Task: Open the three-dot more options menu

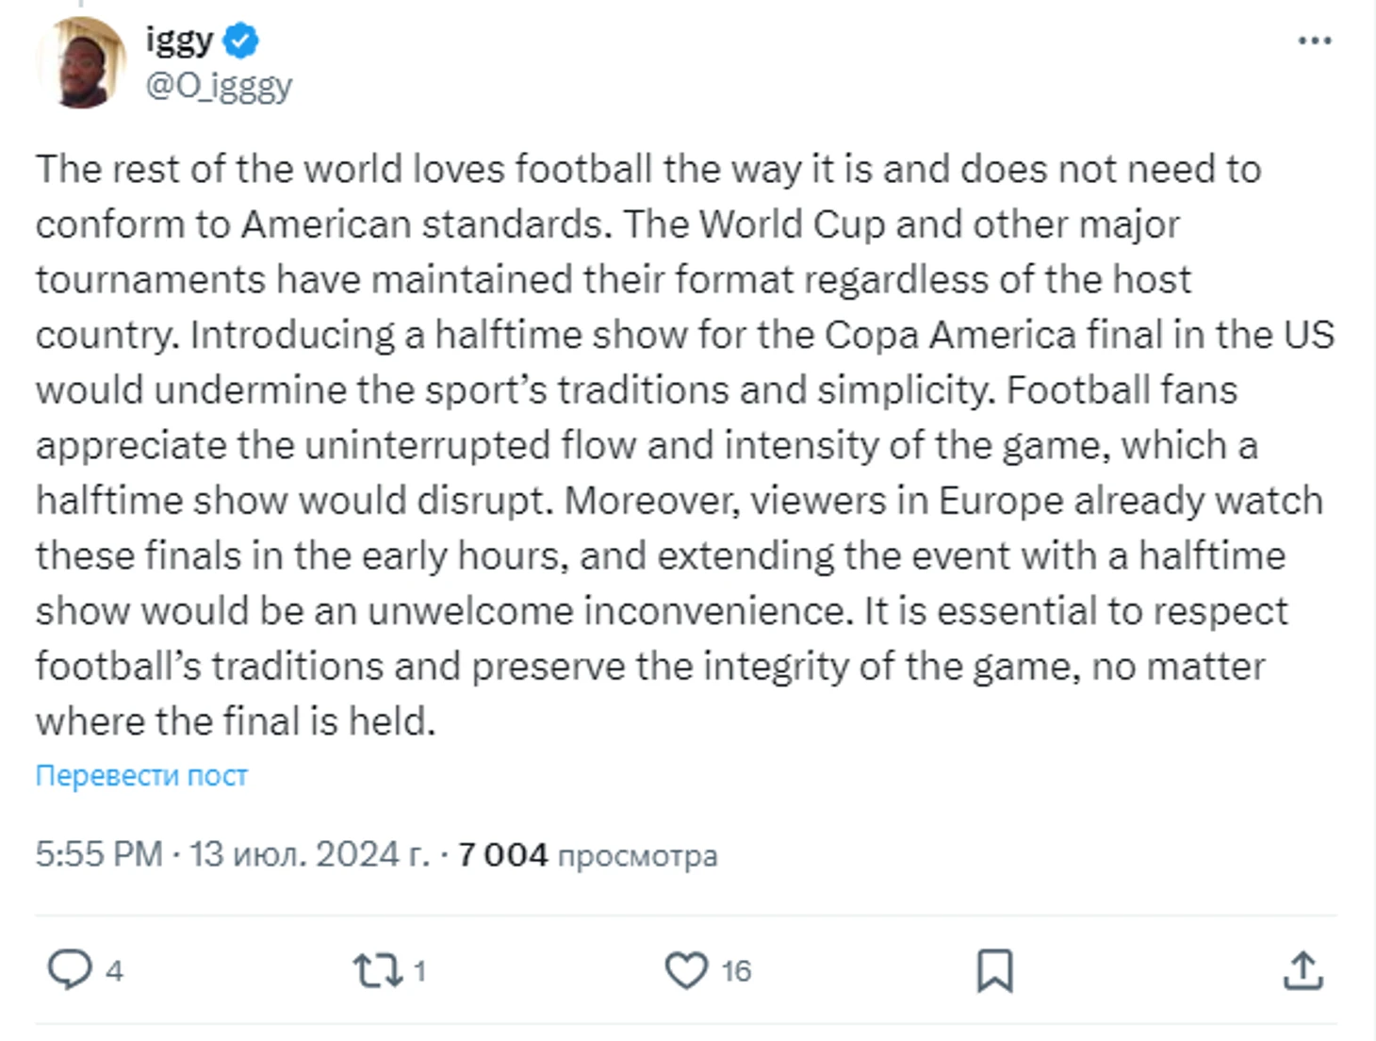Action: [x=1314, y=41]
